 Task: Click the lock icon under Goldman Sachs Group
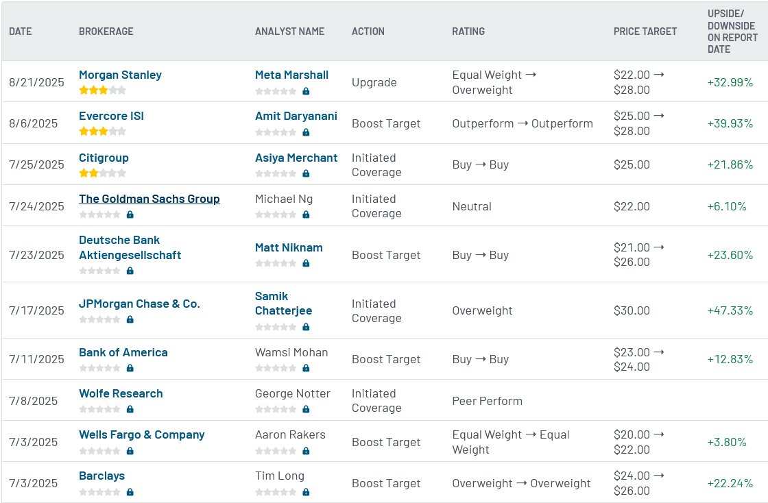tap(130, 214)
